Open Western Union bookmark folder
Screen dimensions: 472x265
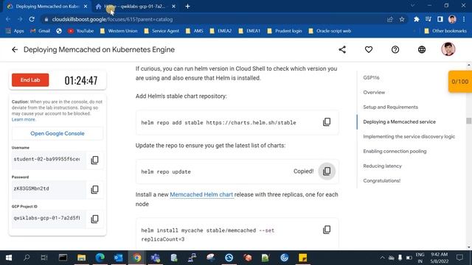119,31
